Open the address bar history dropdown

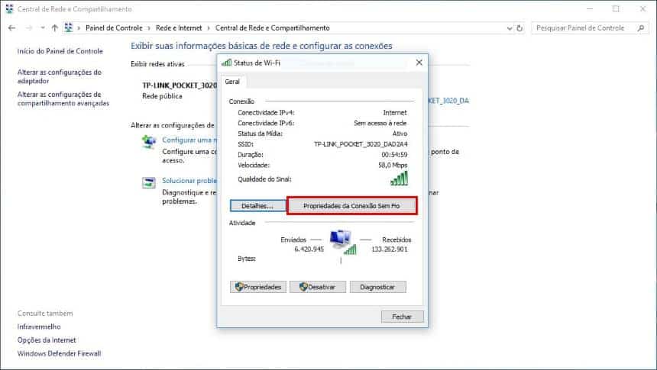coord(509,28)
